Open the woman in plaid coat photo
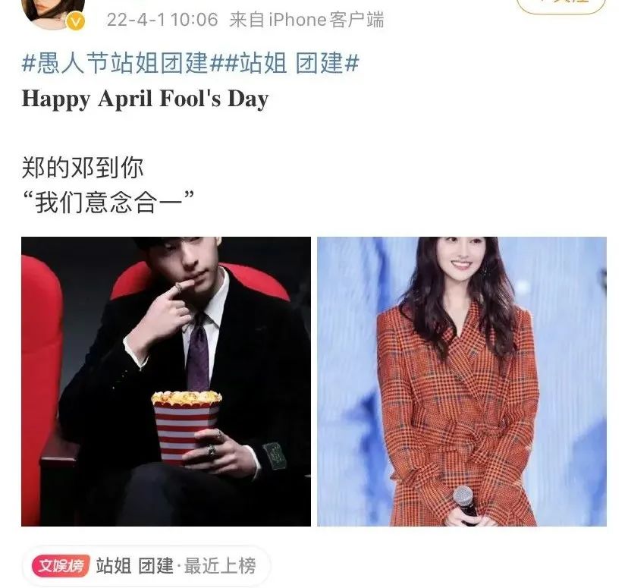 pos(462,382)
